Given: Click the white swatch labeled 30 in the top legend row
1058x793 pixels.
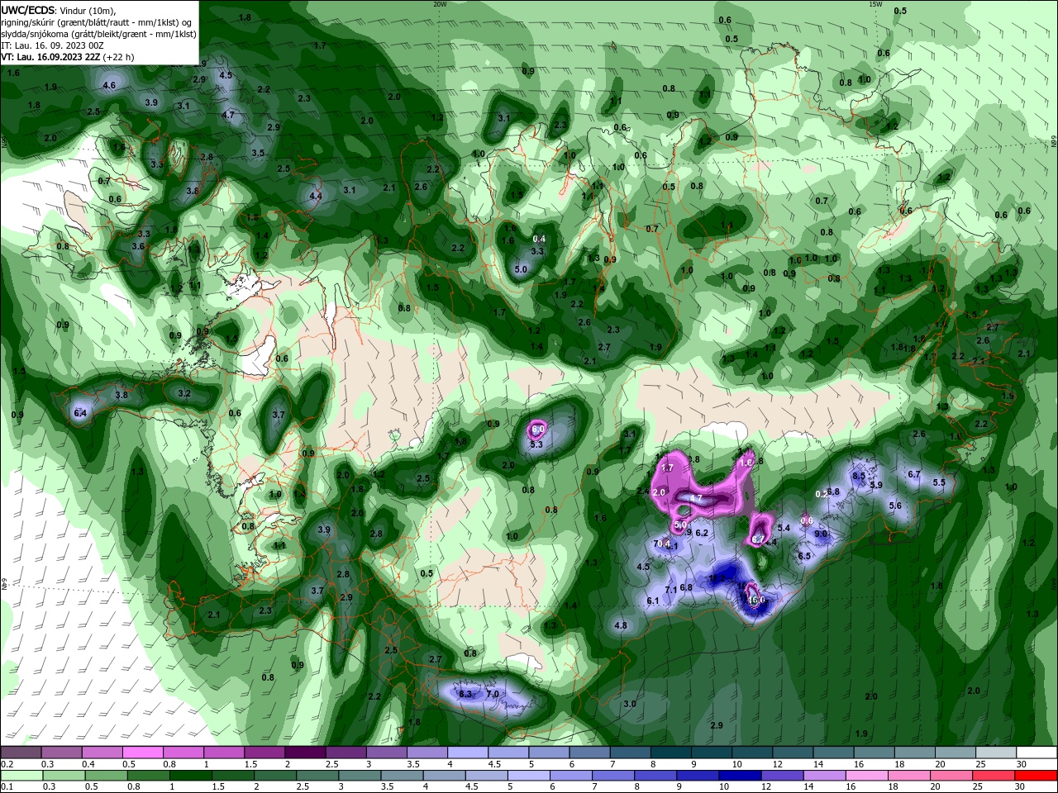Looking at the screenshot, I should (1037, 753).
